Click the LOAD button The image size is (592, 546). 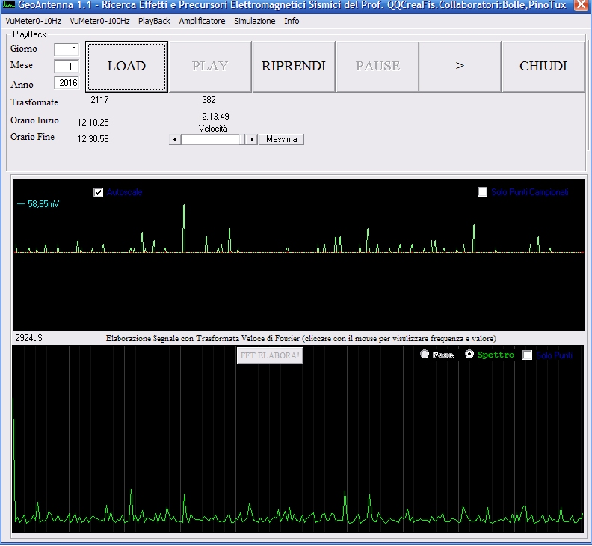tap(126, 66)
